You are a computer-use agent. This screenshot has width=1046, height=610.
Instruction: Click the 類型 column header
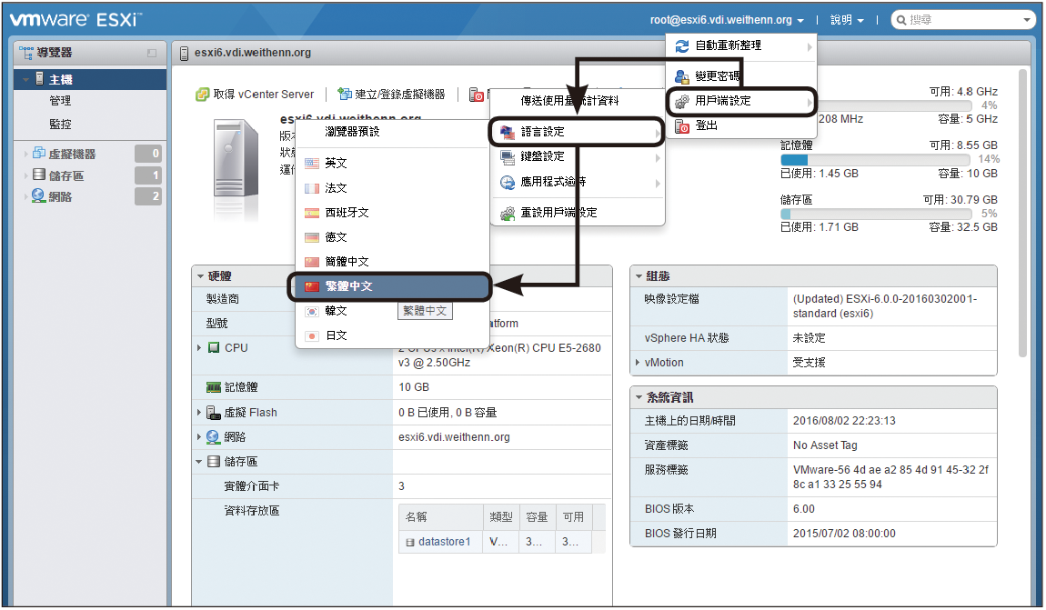click(x=501, y=517)
